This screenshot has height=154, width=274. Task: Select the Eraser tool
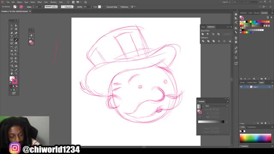point(16,43)
